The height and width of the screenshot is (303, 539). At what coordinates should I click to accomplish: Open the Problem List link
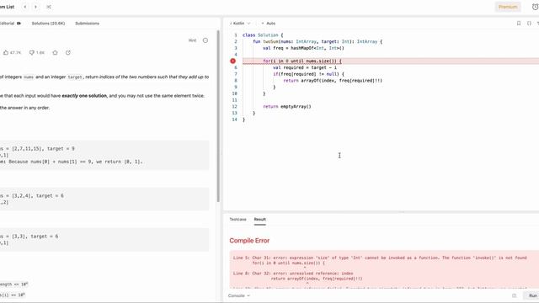coord(8,7)
